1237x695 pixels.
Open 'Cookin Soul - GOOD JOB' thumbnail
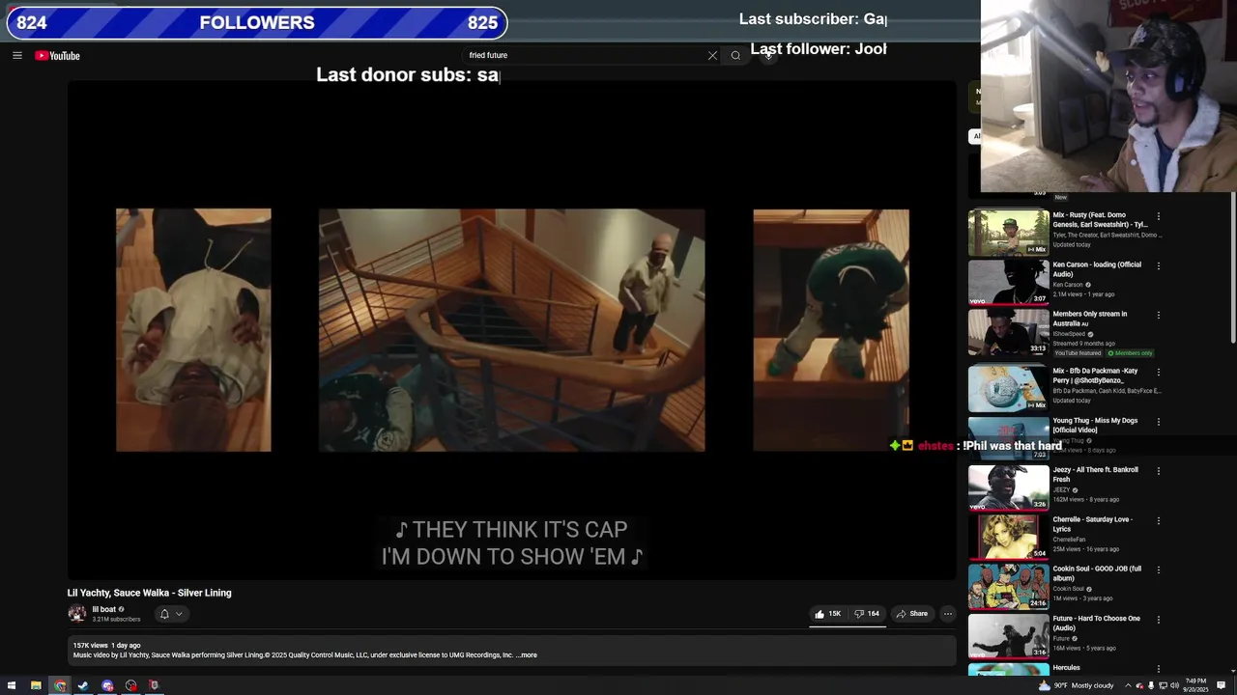[1008, 586]
